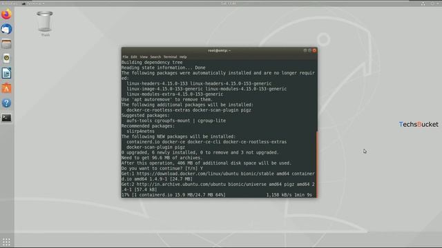
Task: Open the system status menu in top bar
Action: [432, 3]
